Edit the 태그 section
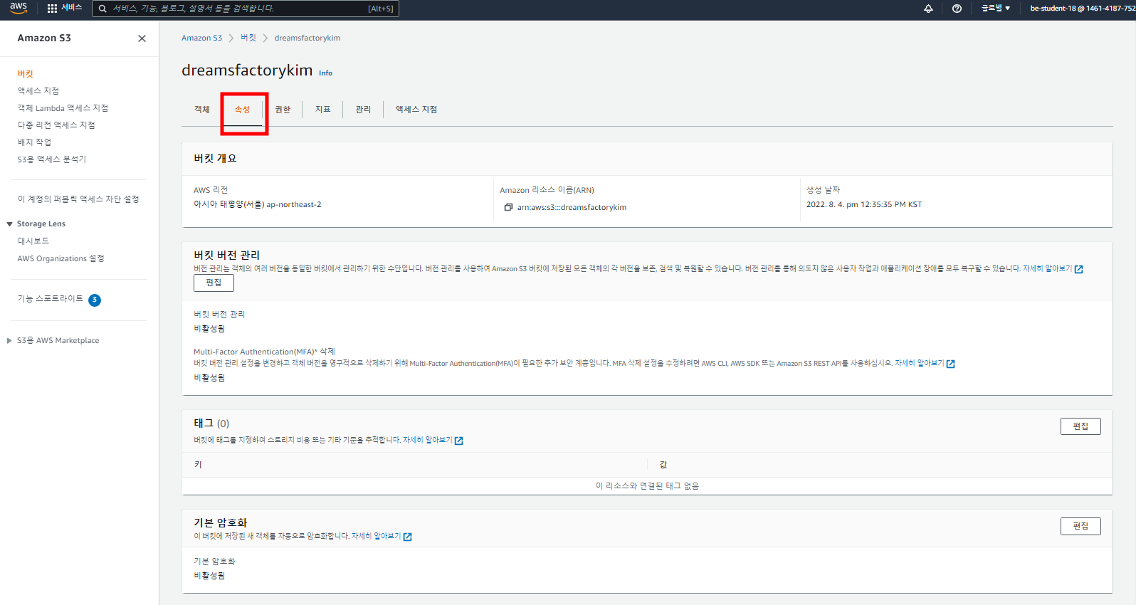 1080,426
